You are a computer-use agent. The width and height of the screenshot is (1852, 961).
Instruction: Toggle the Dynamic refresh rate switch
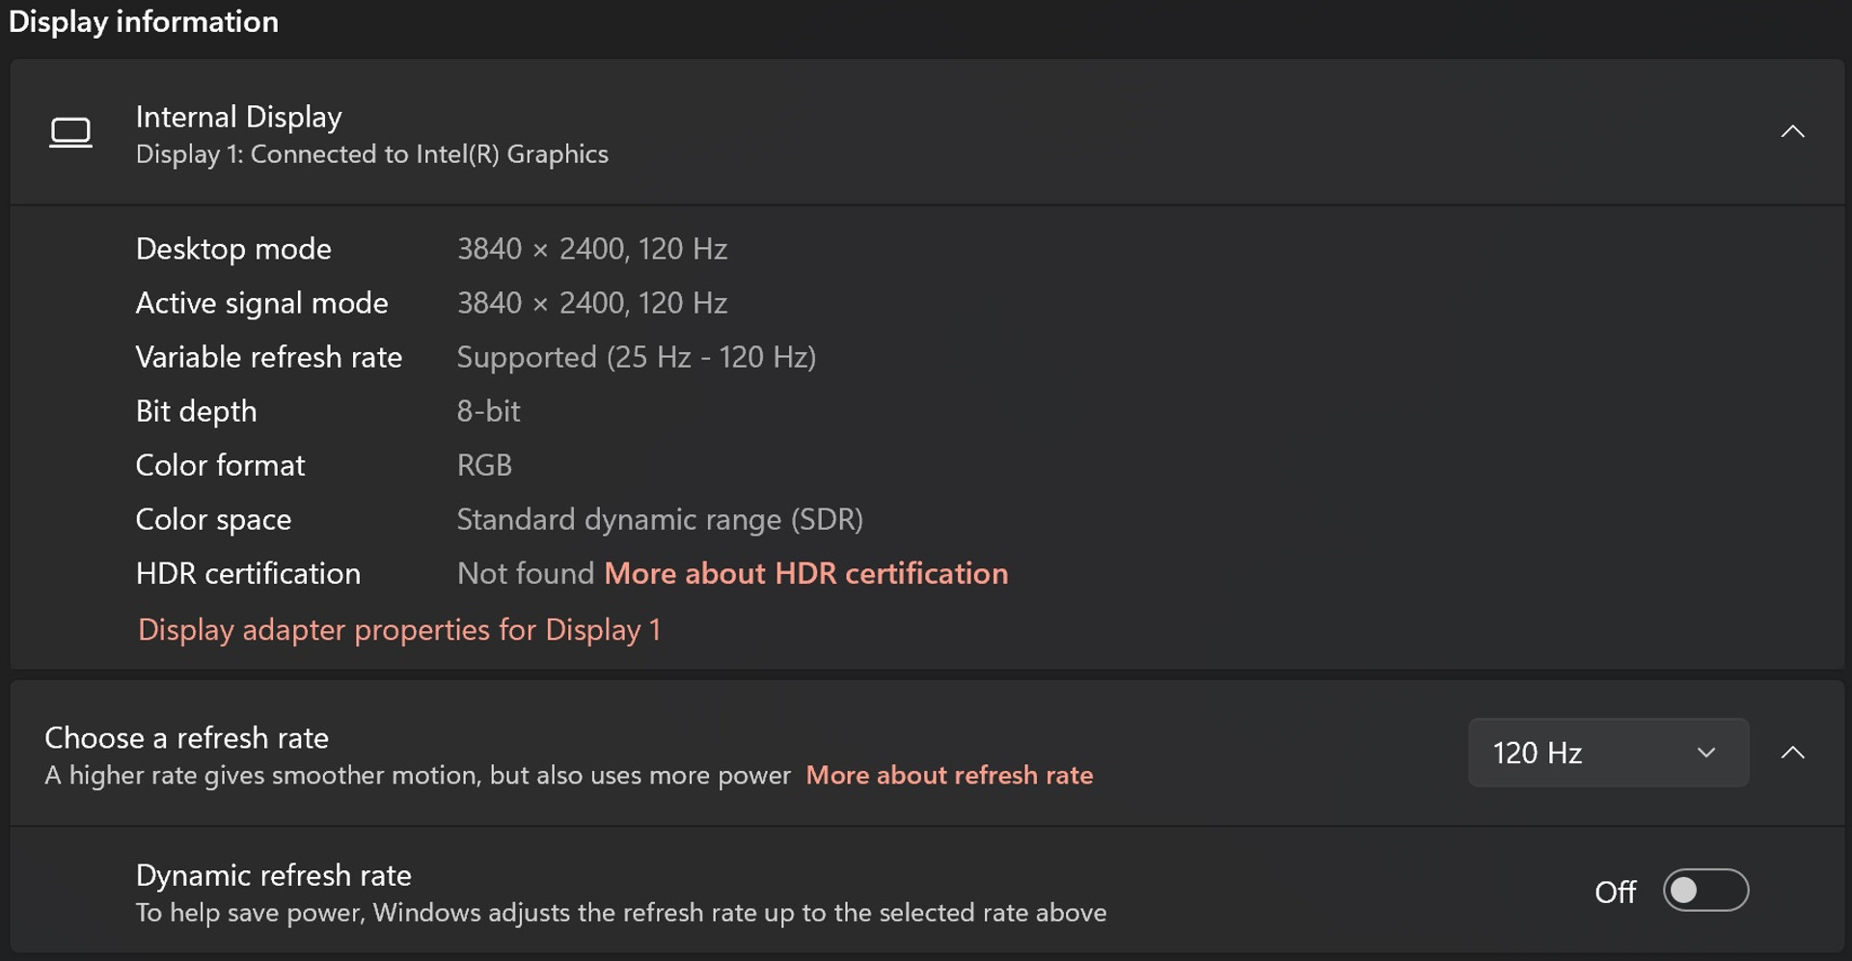point(1705,891)
